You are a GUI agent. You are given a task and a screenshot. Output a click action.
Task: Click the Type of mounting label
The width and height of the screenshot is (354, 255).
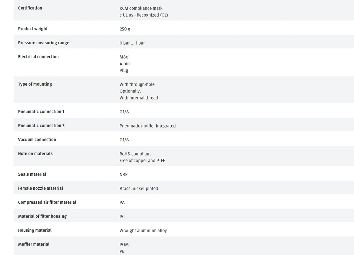(x=35, y=84)
